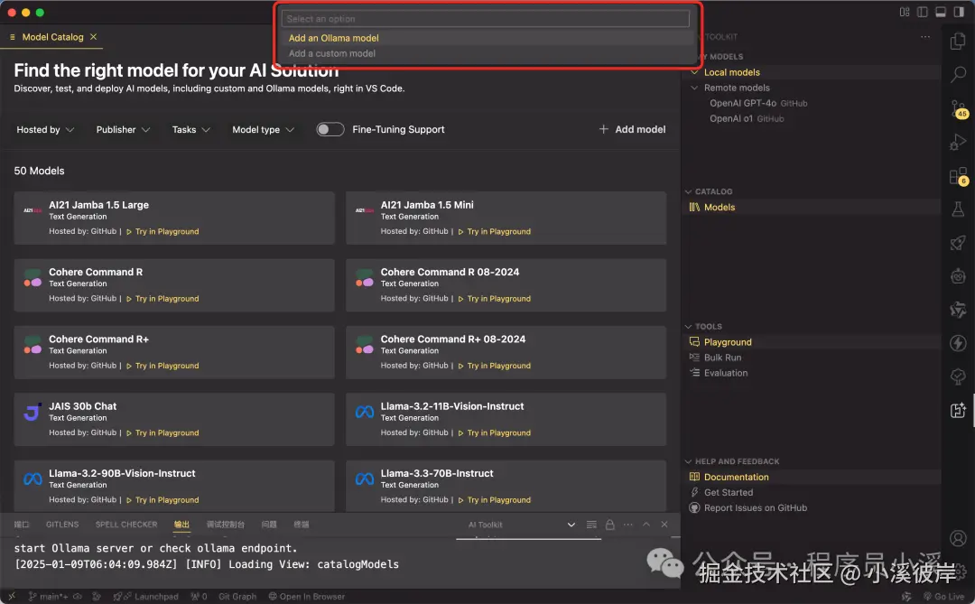Click Report Issues GitHub icon

(694, 507)
